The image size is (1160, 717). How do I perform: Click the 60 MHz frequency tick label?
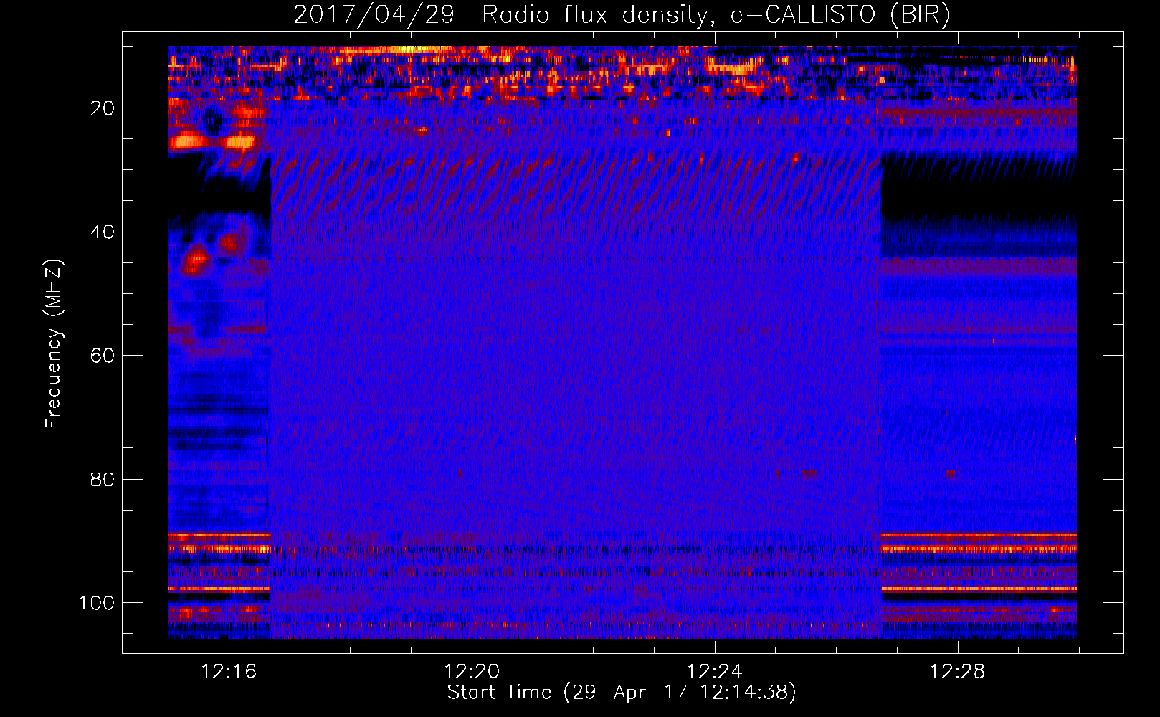tap(103, 356)
